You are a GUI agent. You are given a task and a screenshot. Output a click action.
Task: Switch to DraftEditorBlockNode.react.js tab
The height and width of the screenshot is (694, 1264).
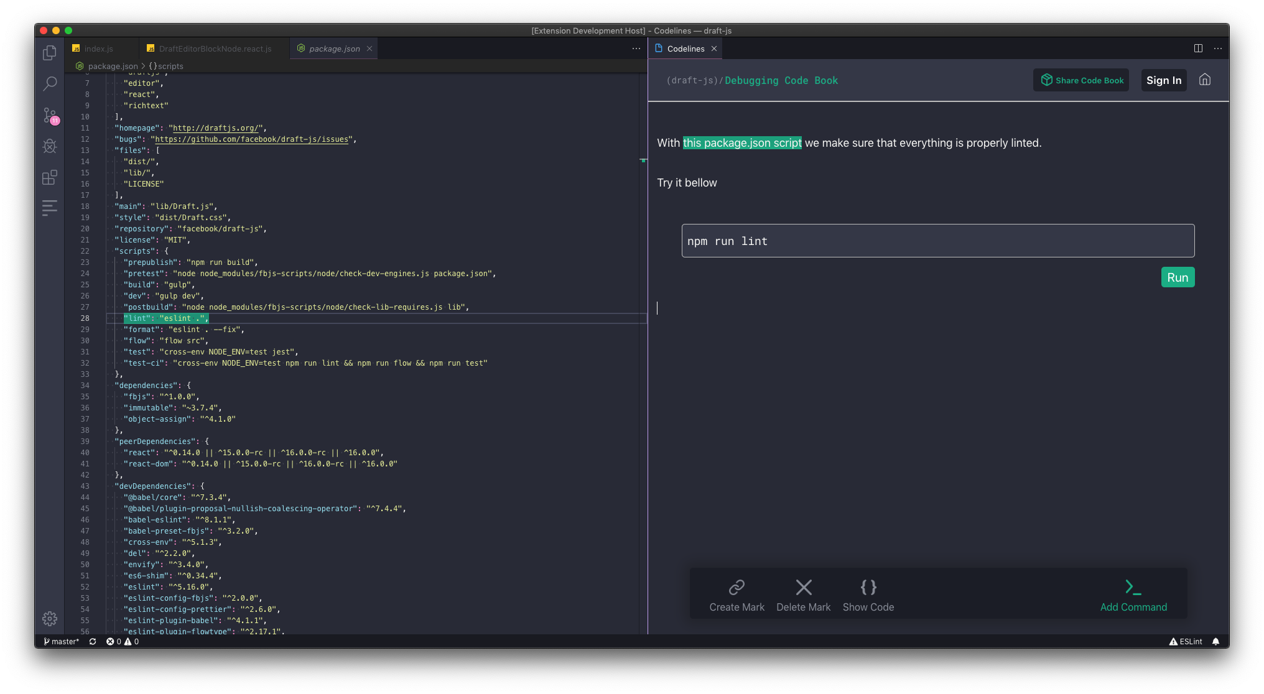point(215,49)
